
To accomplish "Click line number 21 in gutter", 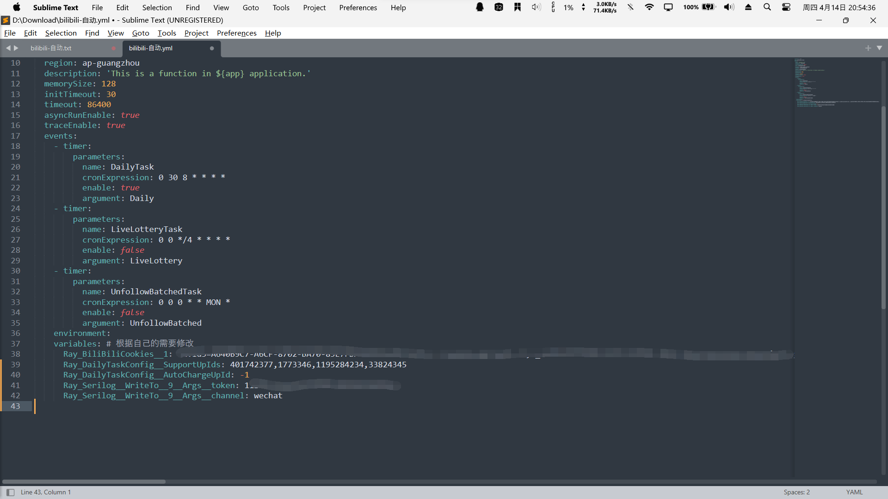I will (x=15, y=177).
